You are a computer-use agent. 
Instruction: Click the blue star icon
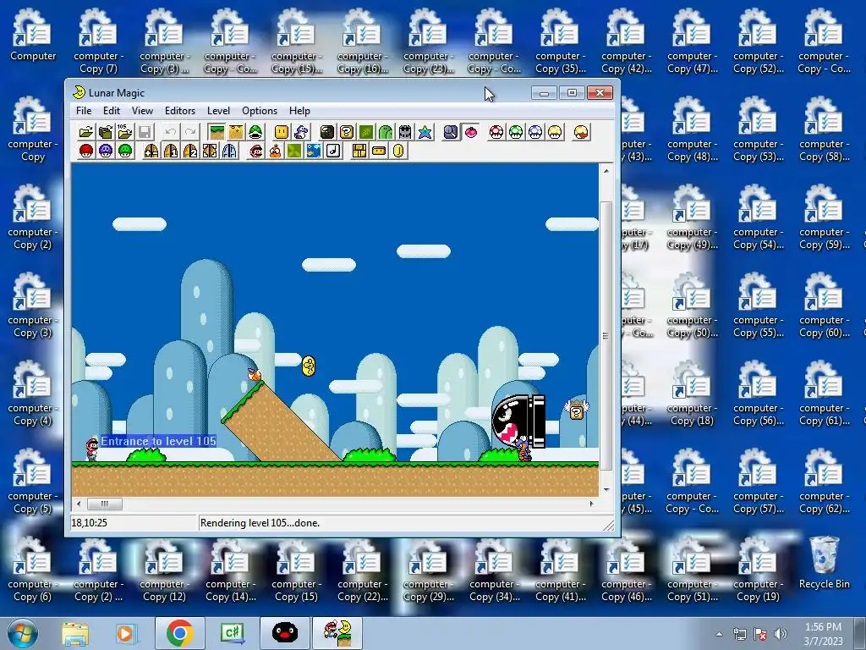425,132
